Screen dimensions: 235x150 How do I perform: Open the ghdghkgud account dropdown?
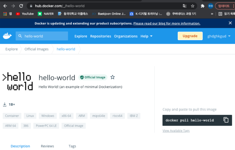219,36
